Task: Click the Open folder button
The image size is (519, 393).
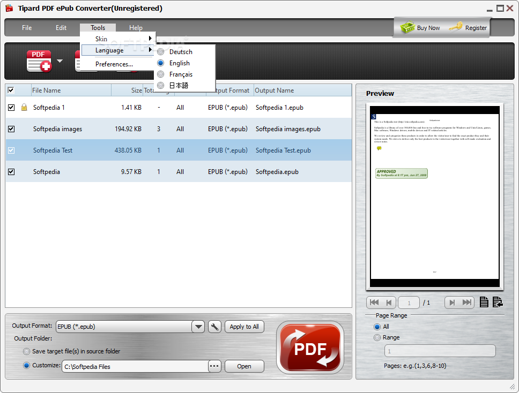Action: coord(244,366)
